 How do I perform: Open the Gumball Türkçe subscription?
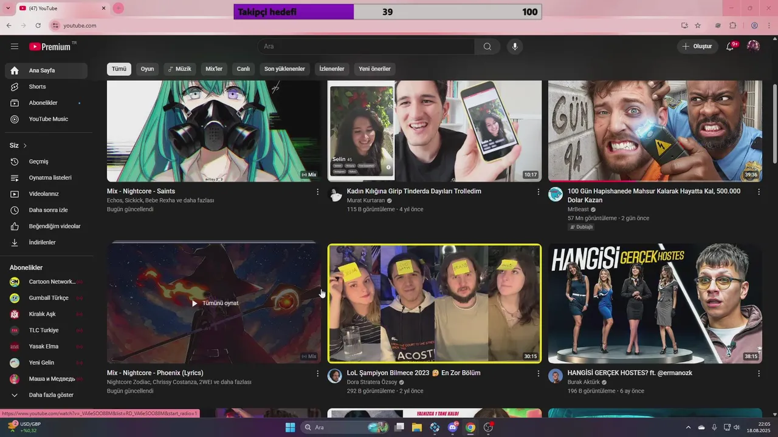click(46, 298)
